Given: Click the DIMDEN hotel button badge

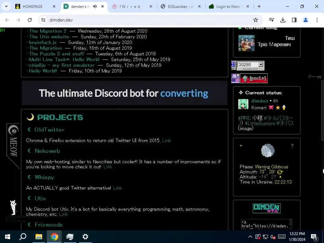Looking at the screenshot, I should [266, 208].
